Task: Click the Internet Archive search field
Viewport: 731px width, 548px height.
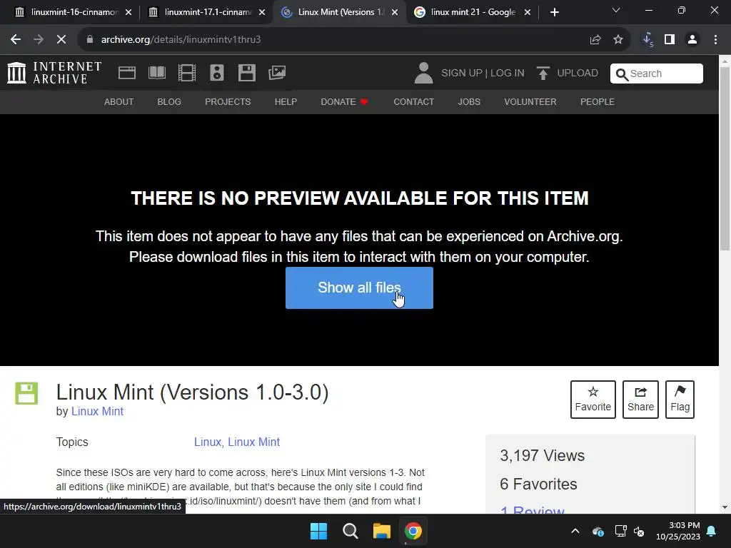Action: pyautogui.click(x=657, y=73)
